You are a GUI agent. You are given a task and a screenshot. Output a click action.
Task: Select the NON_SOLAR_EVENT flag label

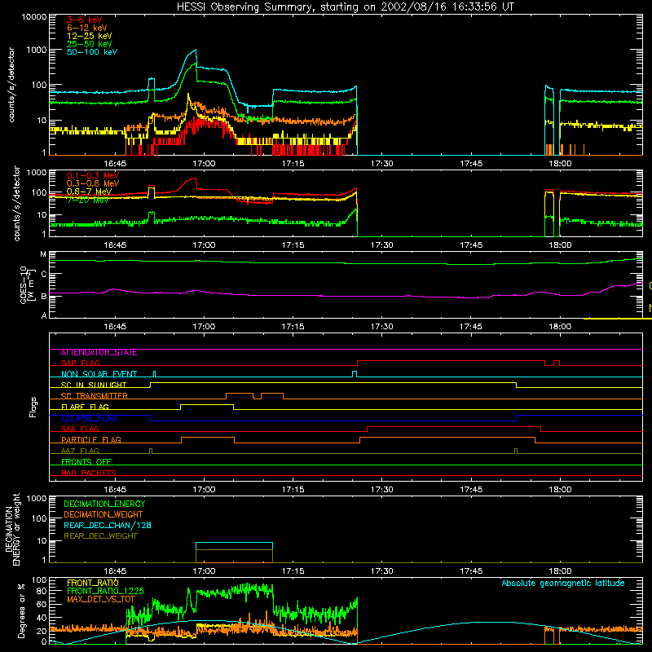pyautogui.click(x=99, y=374)
